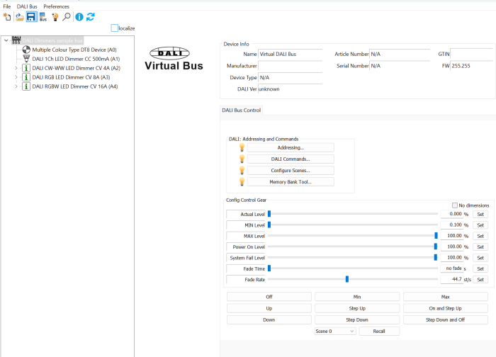
Task: Click the colour wheel icon of the DT8 Device
Action: coord(26,50)
